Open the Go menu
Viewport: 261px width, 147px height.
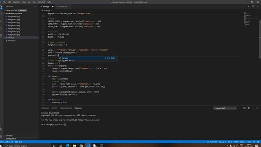click(x=29, y=2)
